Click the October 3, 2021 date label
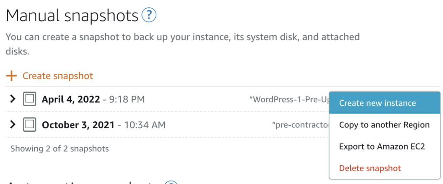 click(78, 126)
